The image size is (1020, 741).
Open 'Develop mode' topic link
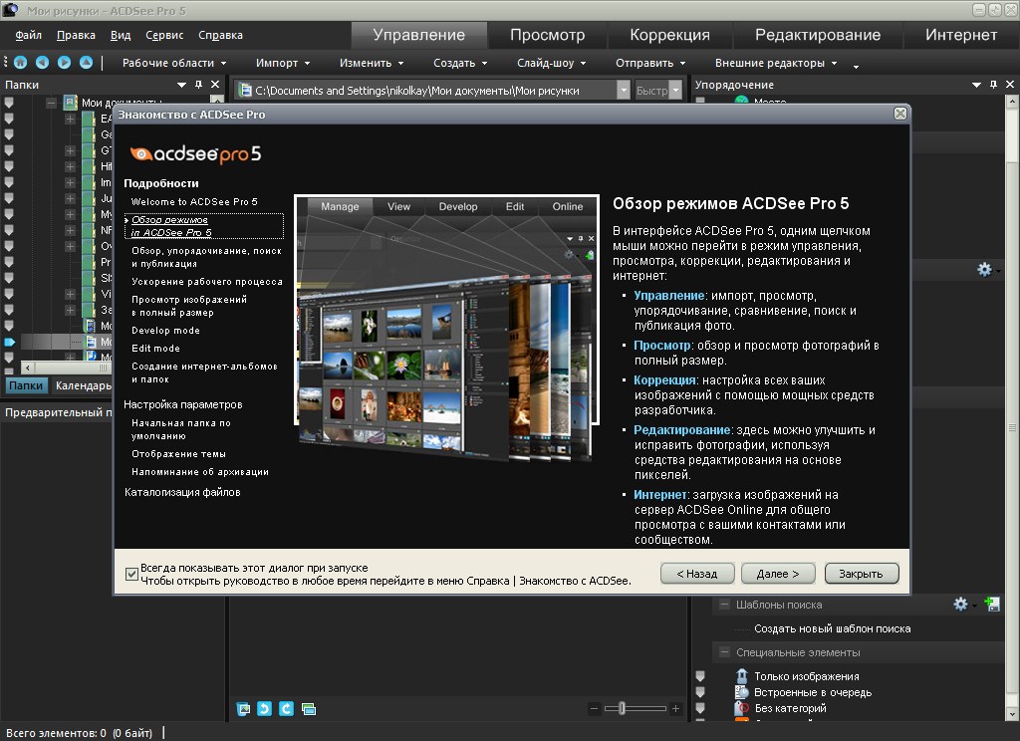click(x=165, y=331)
